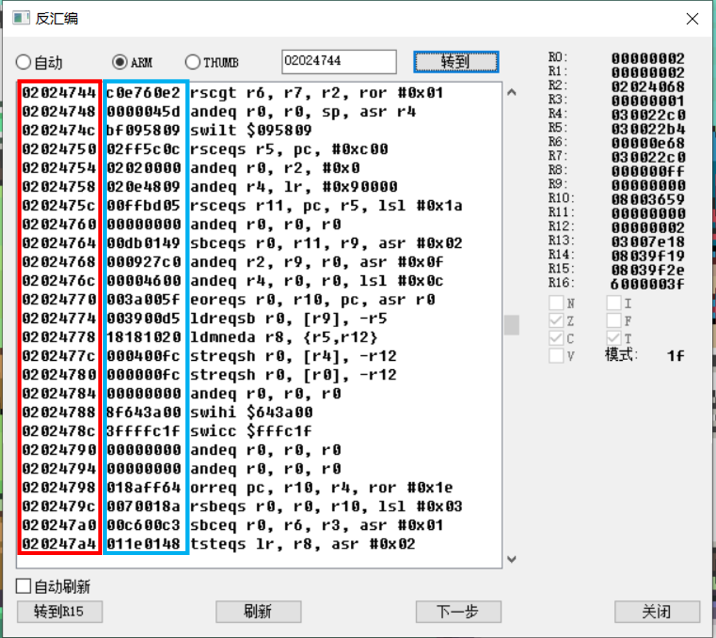
Task: Click R10 register value 08003659
Action: 648,200
